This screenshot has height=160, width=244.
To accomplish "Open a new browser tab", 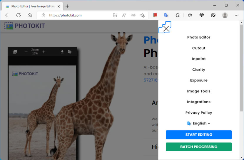I will (x=67, y=6).
